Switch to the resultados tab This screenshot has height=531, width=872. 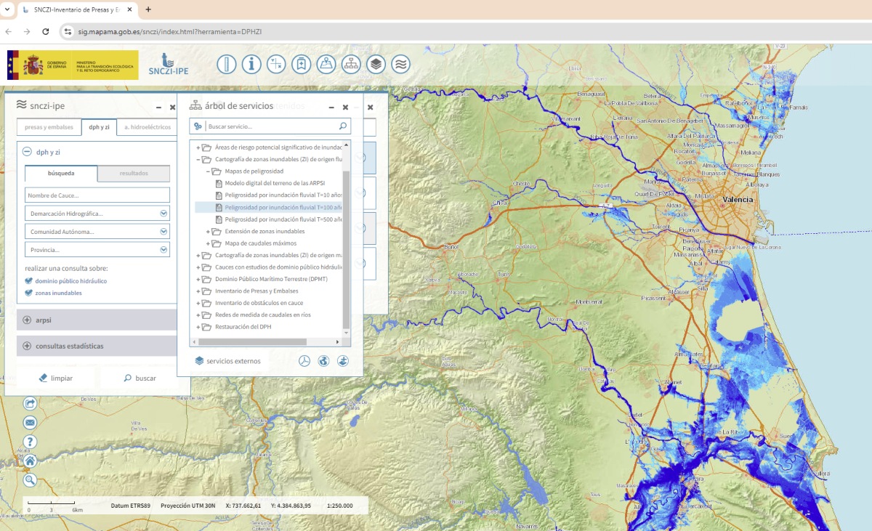(134, 174)
